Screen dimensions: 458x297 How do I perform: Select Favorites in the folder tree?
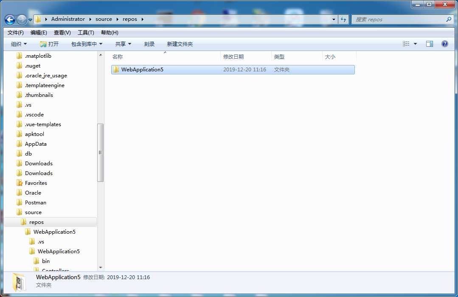click(x=36, y=183)
